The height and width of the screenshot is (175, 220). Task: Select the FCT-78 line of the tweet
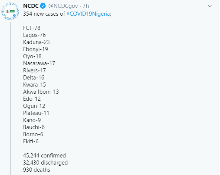pyautogui.click(x=32, y=28)
